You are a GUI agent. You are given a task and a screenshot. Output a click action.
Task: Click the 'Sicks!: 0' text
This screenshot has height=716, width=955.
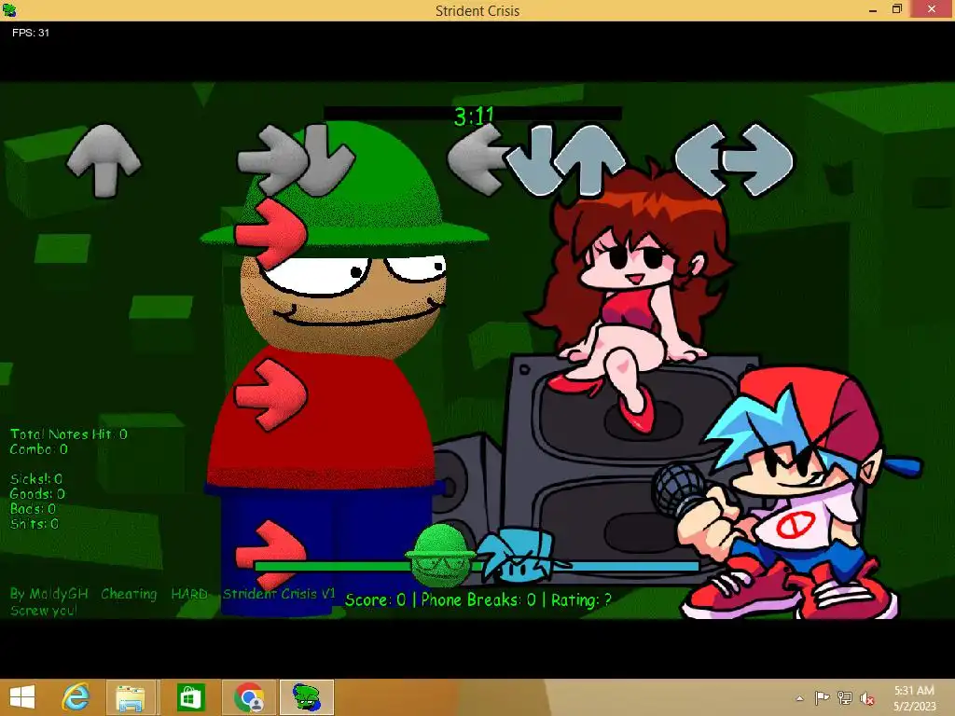pyautogui.click(x=36, y=479)
